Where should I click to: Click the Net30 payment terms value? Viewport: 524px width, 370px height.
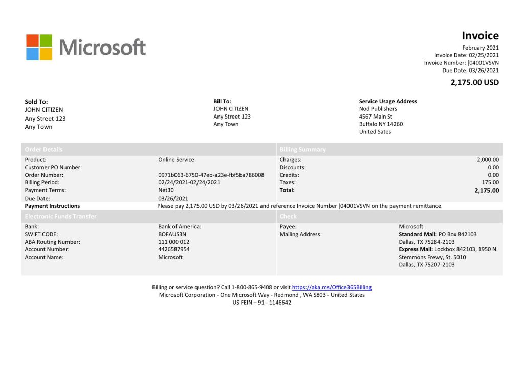click(166, 190)
